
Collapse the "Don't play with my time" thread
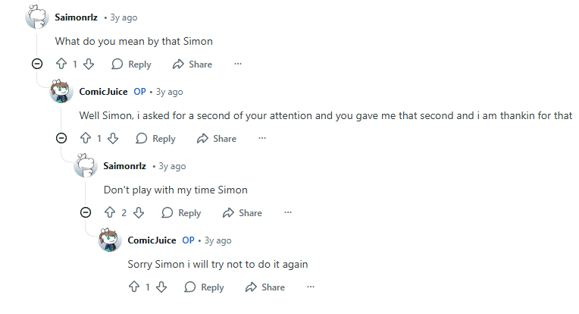click(x=86, y=213)
